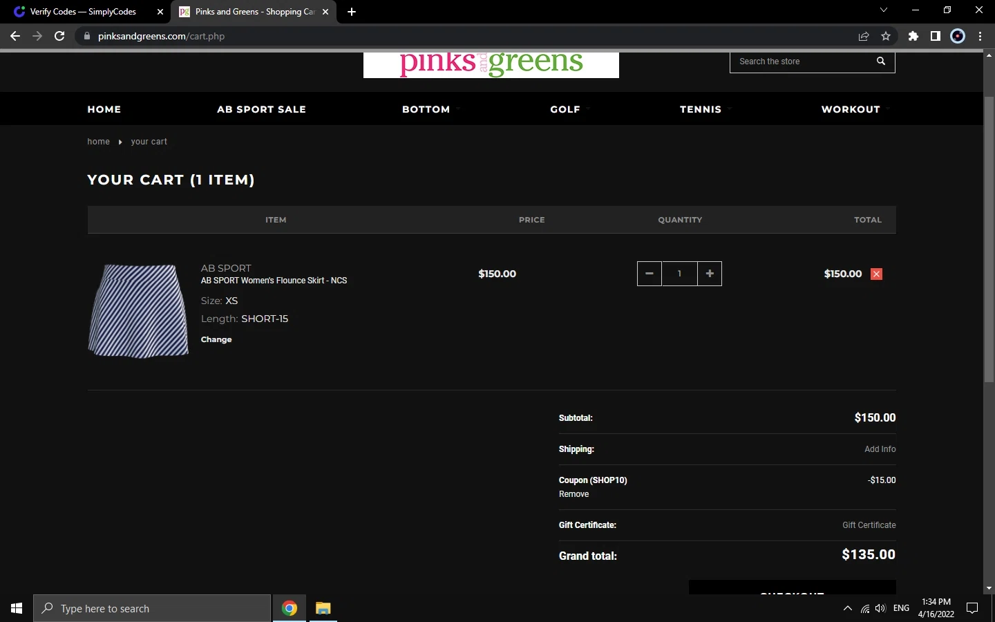Click the $135.00 grand total value

point(869,555)
